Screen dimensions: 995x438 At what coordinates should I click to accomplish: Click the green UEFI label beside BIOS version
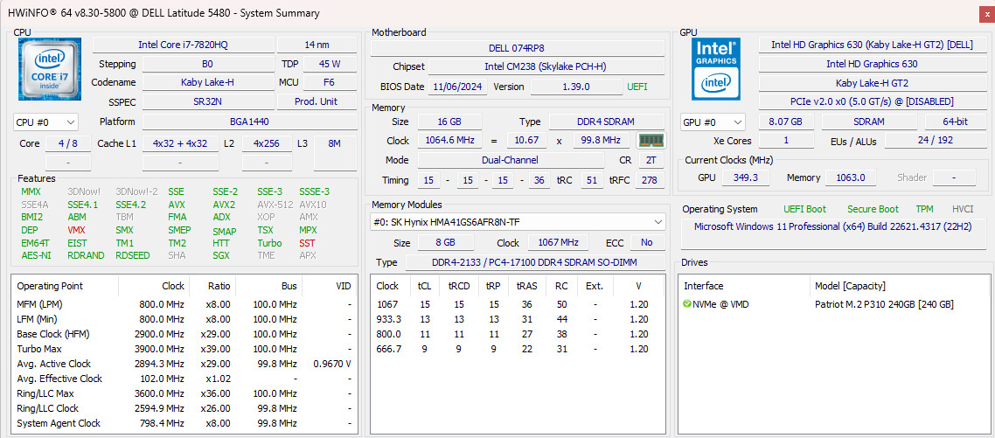tap(638, 87)
